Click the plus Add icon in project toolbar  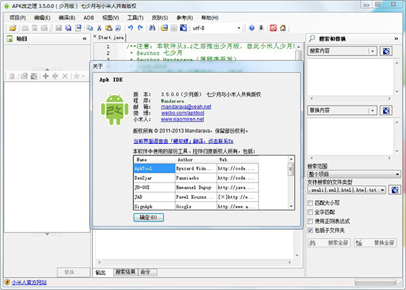coord(45,76)
